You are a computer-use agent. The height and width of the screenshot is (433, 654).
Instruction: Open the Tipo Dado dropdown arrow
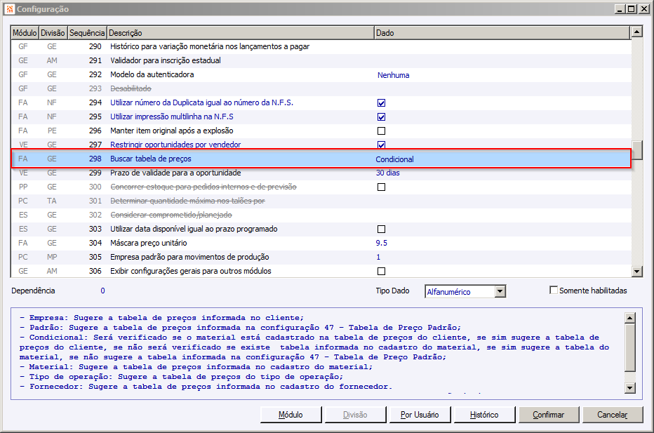coord(500,291)
